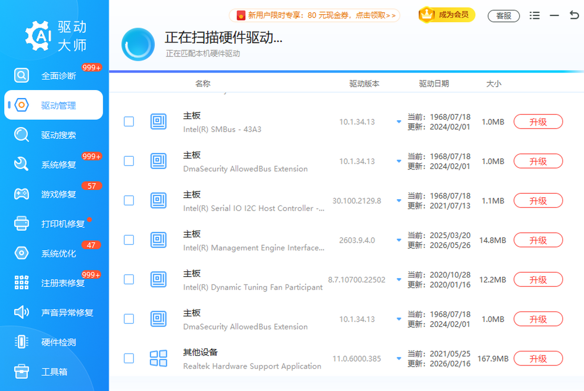Open 游戏修复 section

(x=54, y=194)
